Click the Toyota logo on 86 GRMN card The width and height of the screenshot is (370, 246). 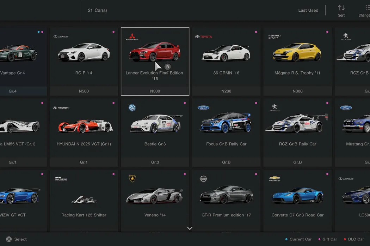[x=203, y=37]
